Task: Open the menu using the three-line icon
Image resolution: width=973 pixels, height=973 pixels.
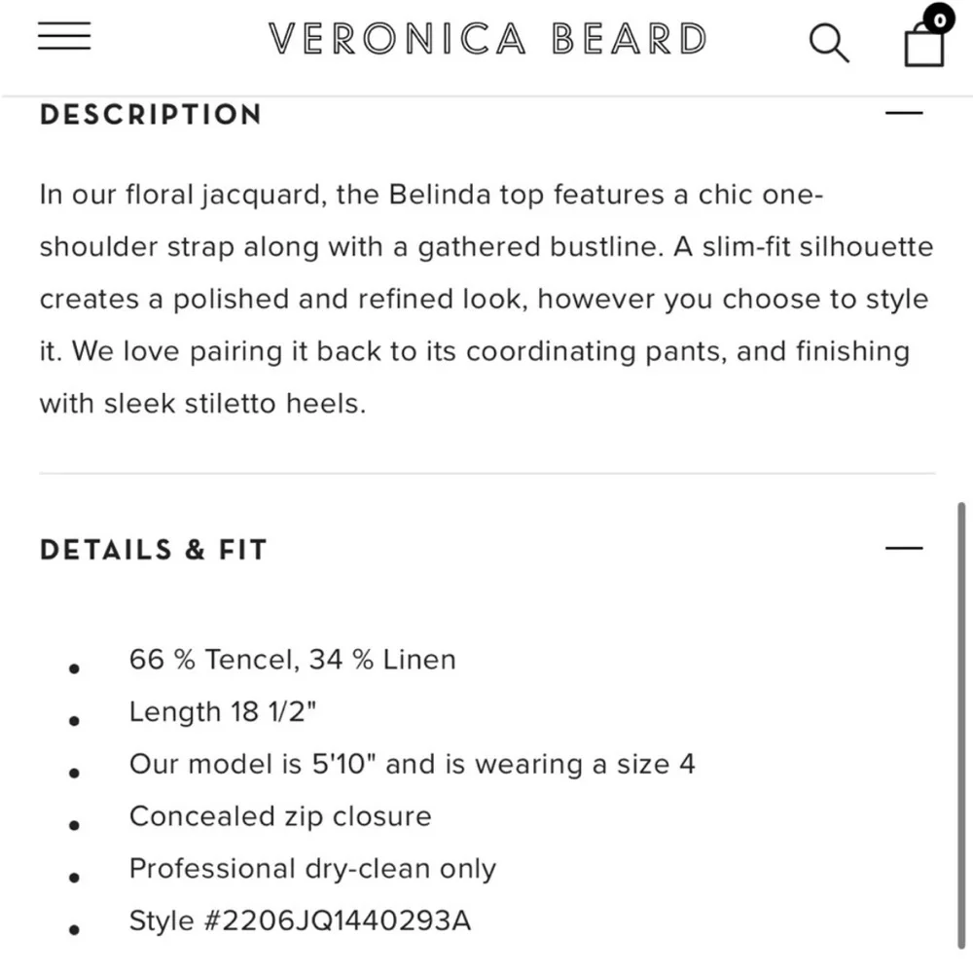Action: click(63, 36)
